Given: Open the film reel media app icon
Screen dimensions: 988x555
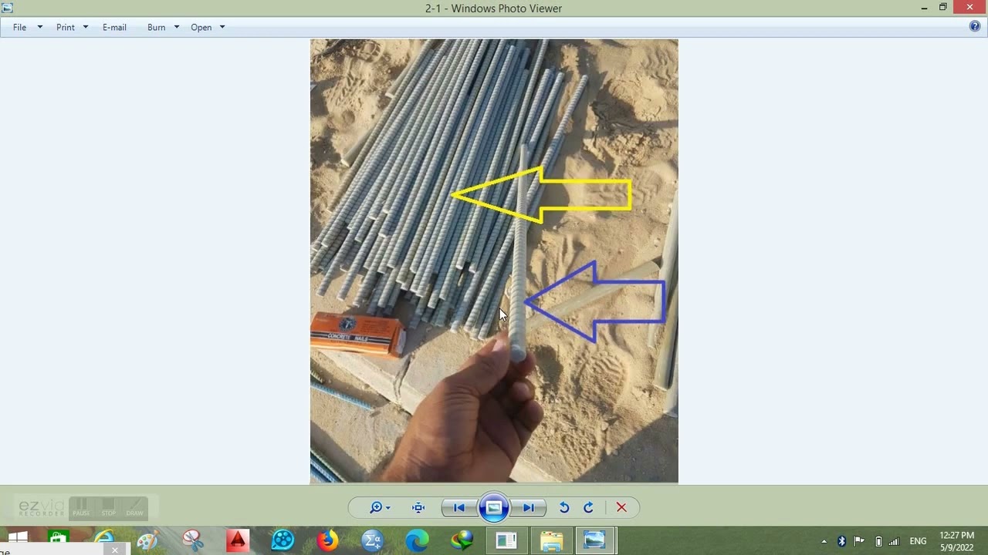Looking at the screenshot, I should coord(283,540).
